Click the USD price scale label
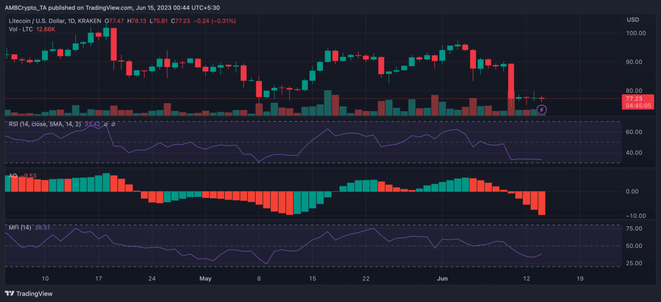The image size is (661, 302). 633,19
